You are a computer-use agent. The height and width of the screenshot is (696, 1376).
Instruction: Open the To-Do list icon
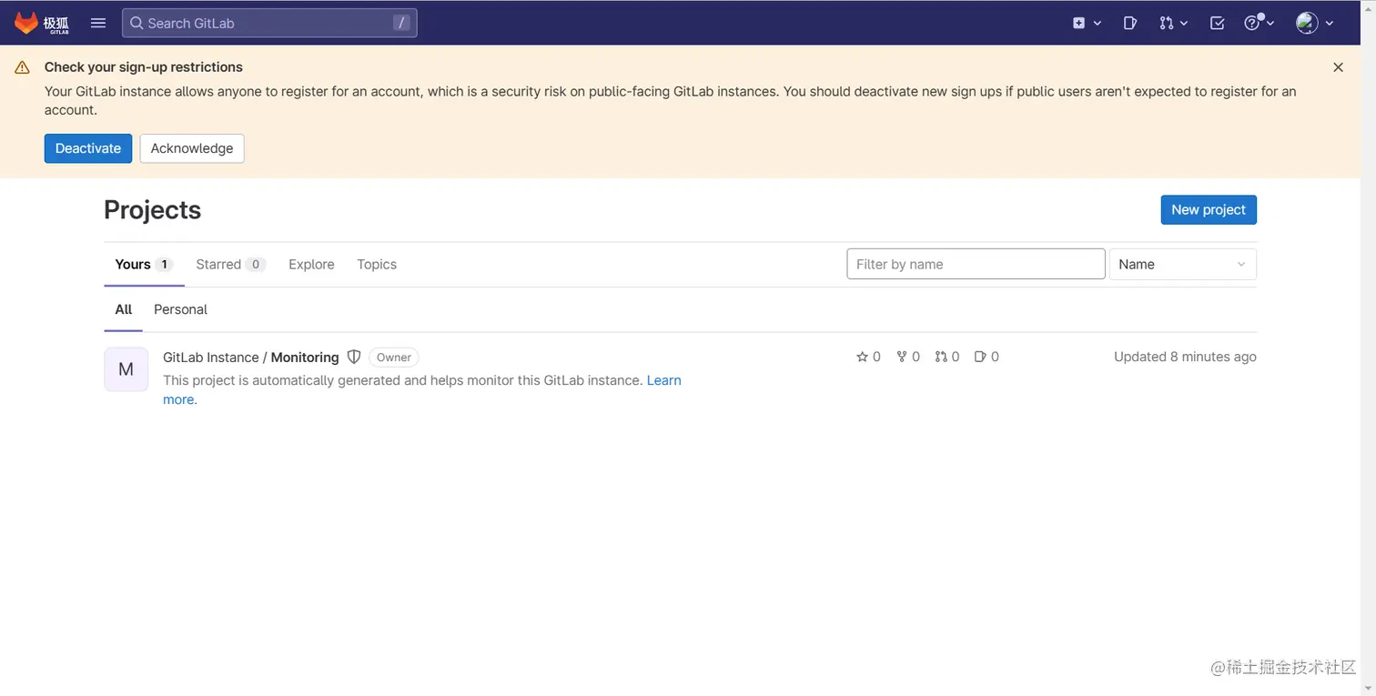coord(1217,23)
